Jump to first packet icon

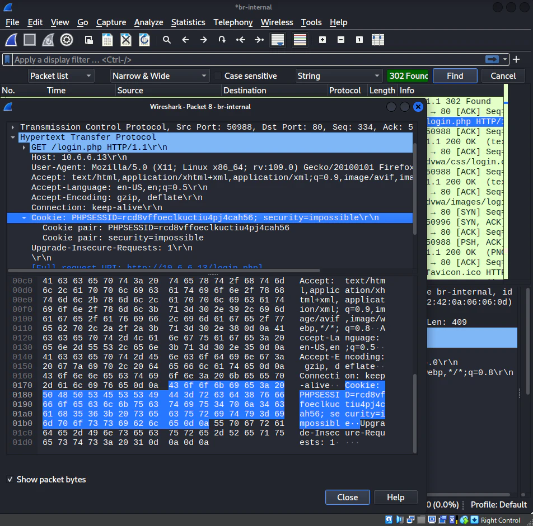pos(241,40)
